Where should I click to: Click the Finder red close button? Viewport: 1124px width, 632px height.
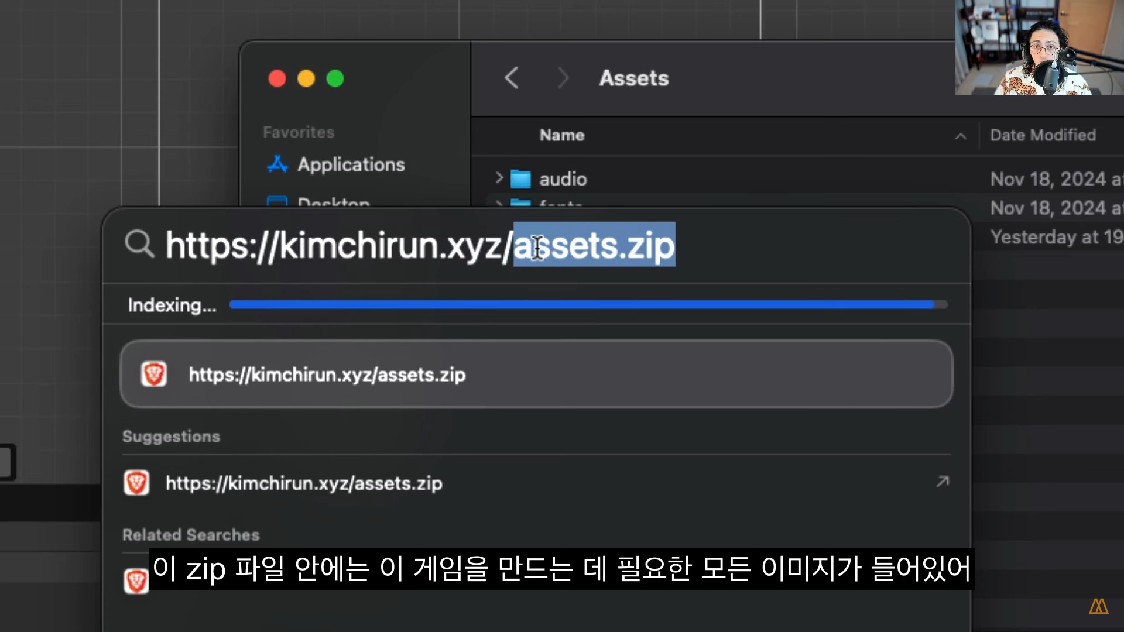point(277,78)
